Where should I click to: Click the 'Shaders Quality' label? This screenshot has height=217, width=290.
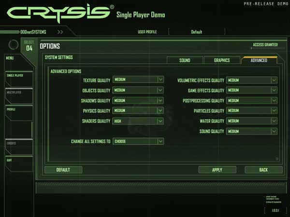96,121
